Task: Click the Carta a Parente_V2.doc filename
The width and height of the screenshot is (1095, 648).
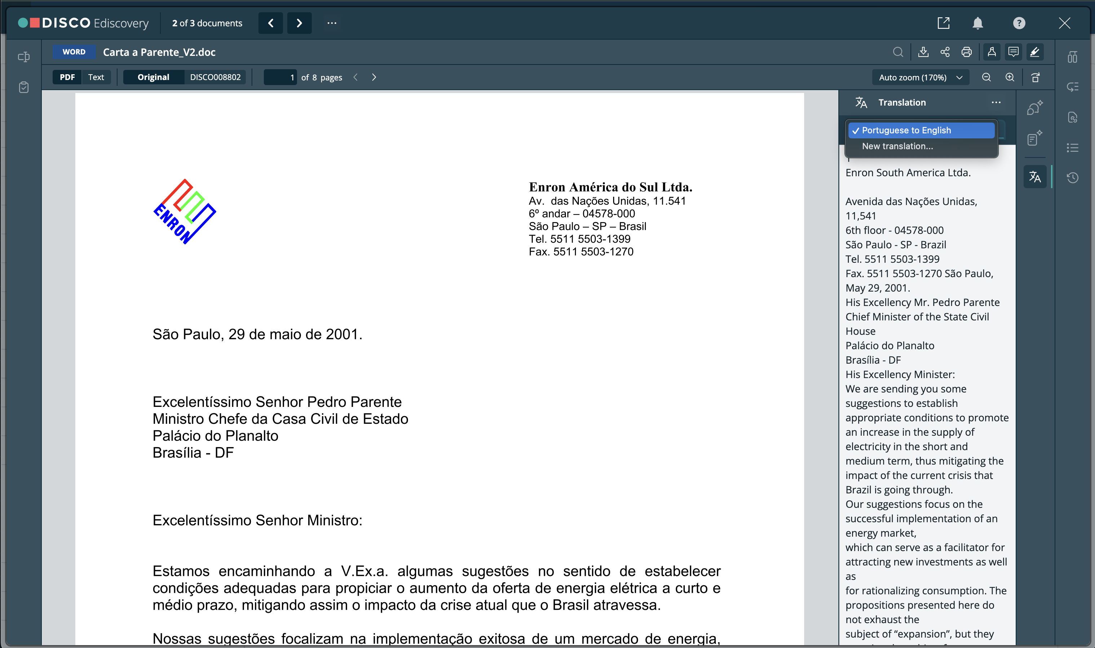Action: (x=159, y=52)
